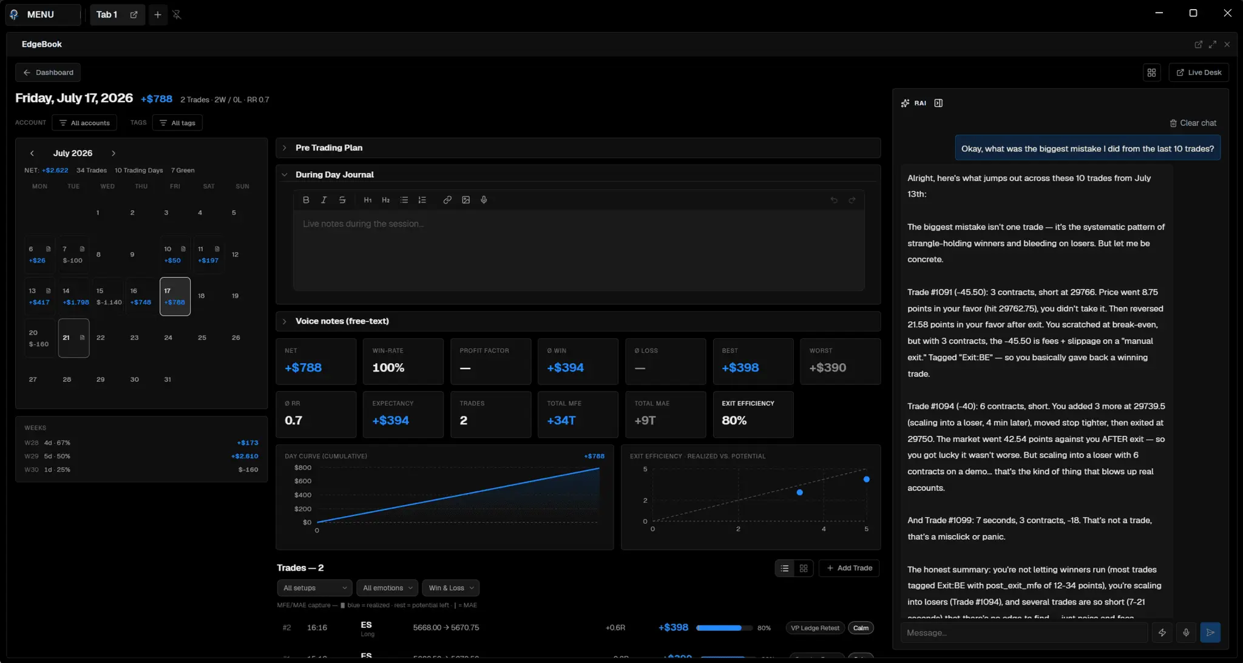
Task: Switch trades to list view
Action: coord(785,568)
